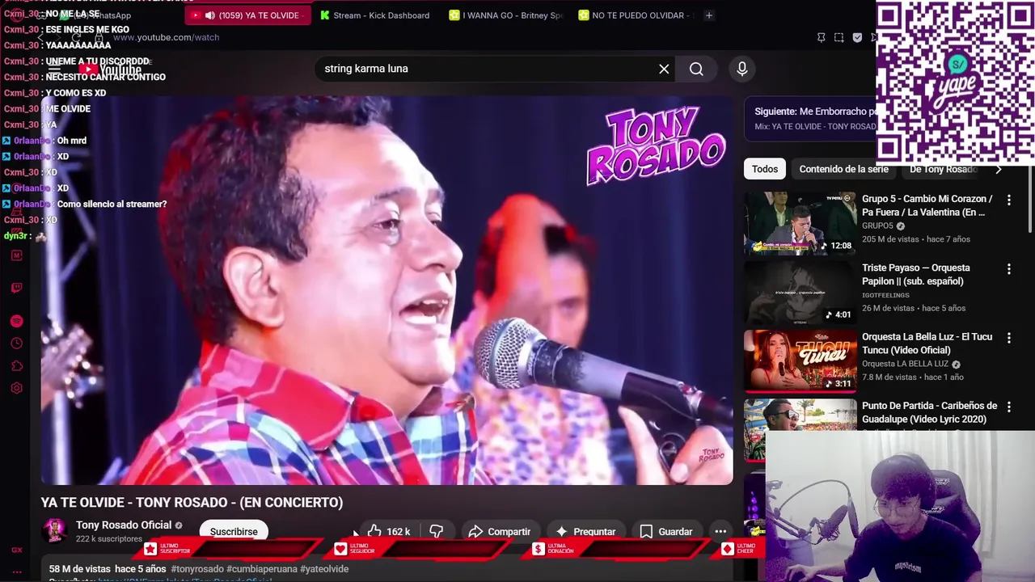Screen dimensions: 1035x582
Task: Click the Guardar save button
Action: click(x=666, y=531)
